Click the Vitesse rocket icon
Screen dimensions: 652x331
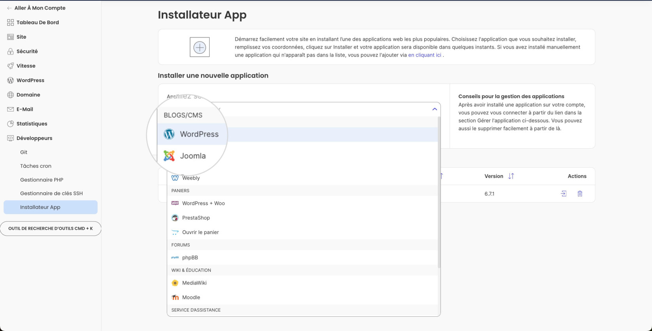click(x=10, y=66)
